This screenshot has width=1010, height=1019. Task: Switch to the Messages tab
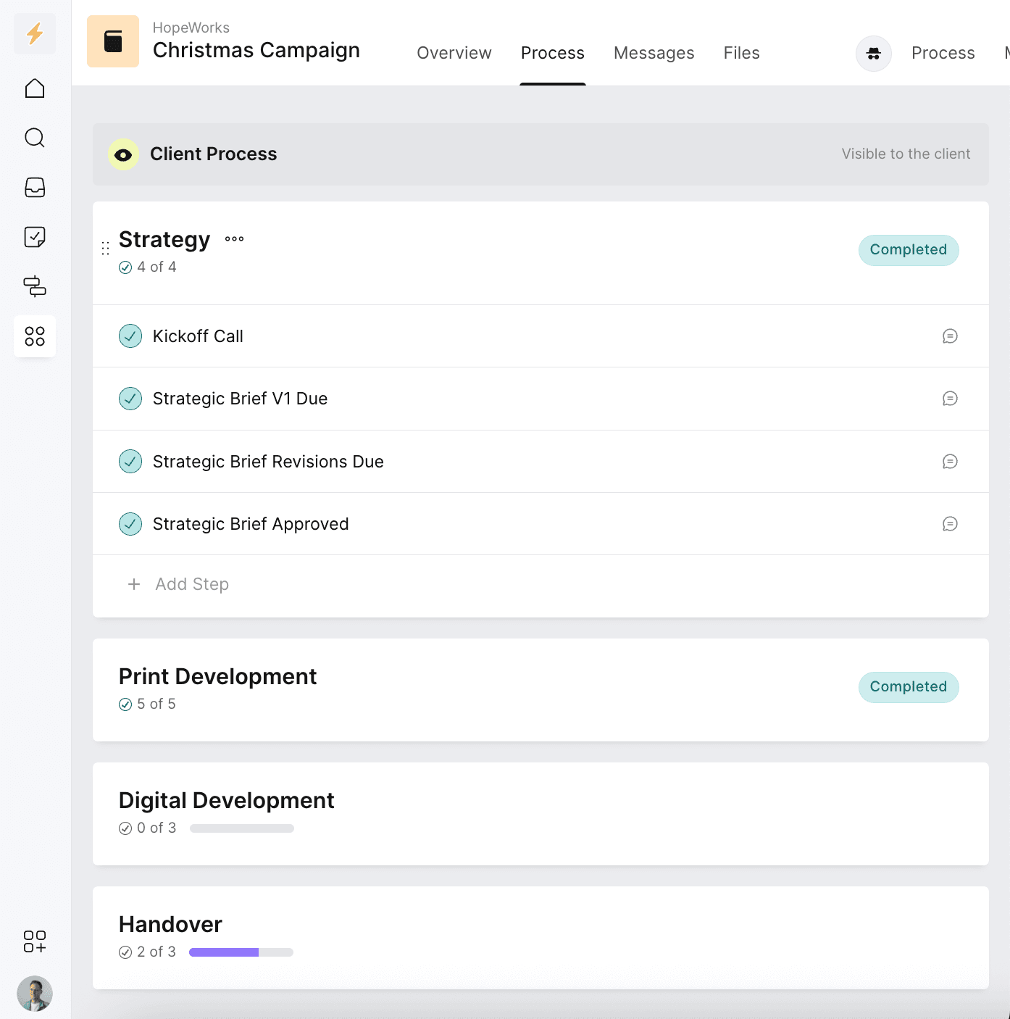click(654, 53)
